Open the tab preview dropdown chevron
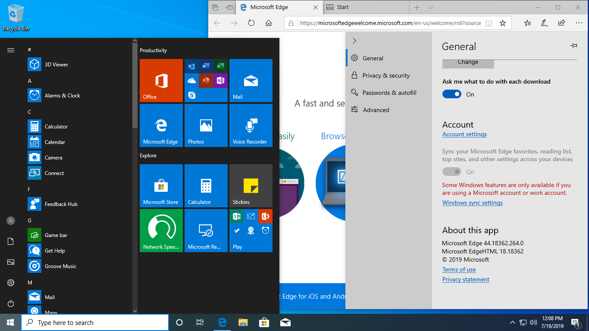This screenshot has width=589, height=331. 430,7
